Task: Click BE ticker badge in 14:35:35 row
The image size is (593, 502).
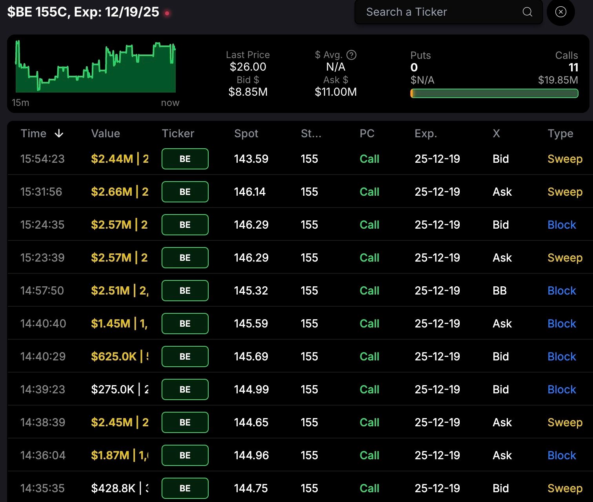Action: tap(185, 488)
